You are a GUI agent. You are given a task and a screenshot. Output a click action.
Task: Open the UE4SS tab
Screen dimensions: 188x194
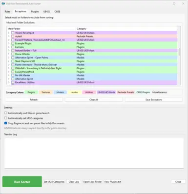(46, 12)
